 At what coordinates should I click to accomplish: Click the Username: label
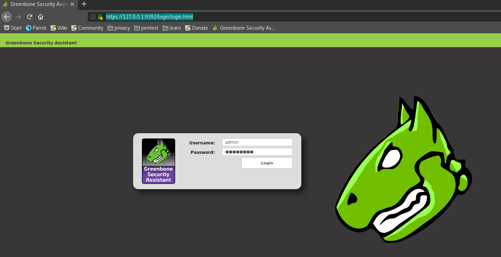[x=202, y=143]
